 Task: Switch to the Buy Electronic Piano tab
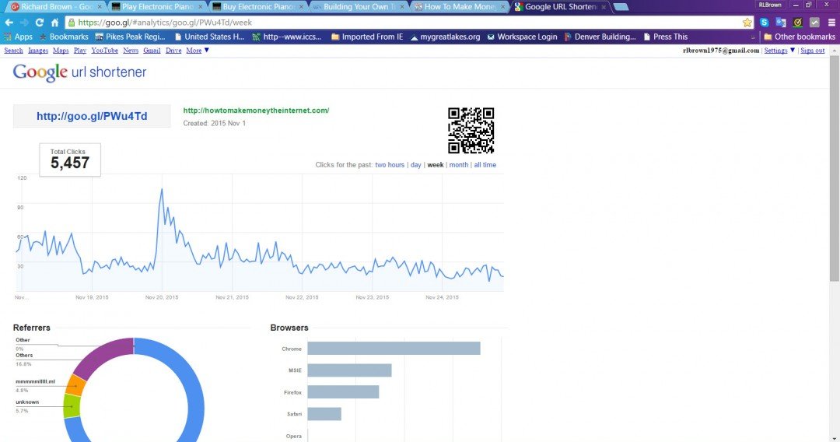(257, 7)
